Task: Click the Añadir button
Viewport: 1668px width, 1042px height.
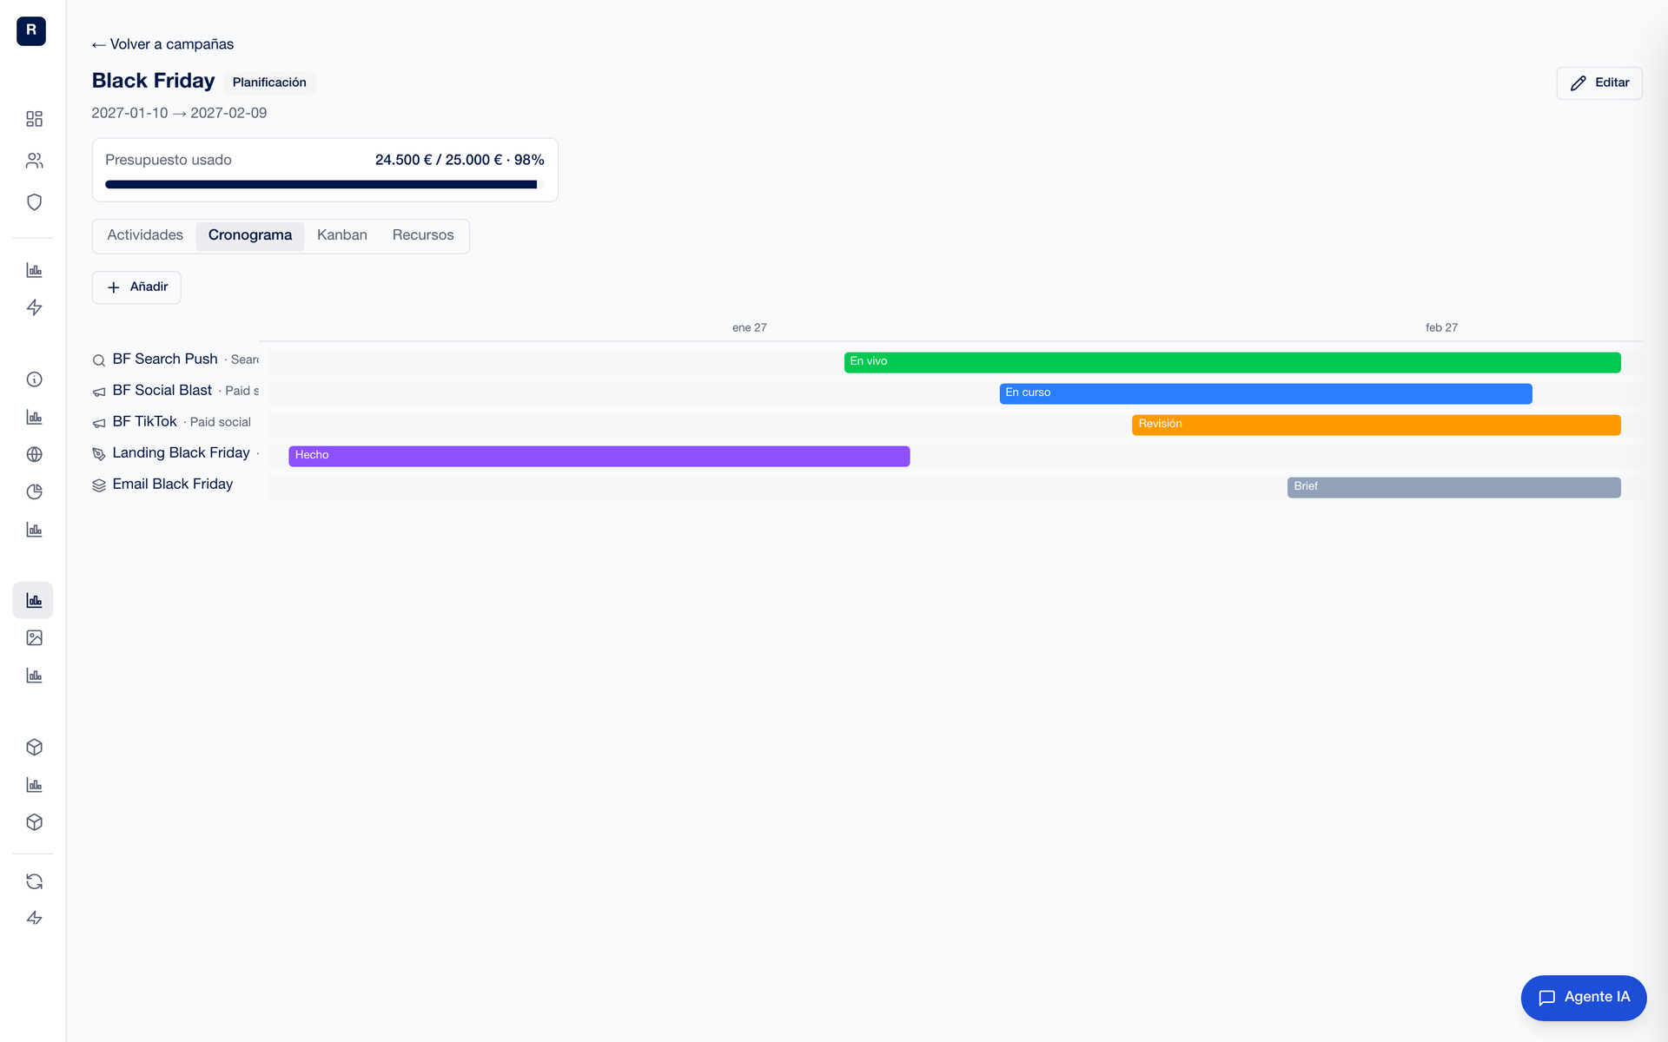Action: (136, 287)
